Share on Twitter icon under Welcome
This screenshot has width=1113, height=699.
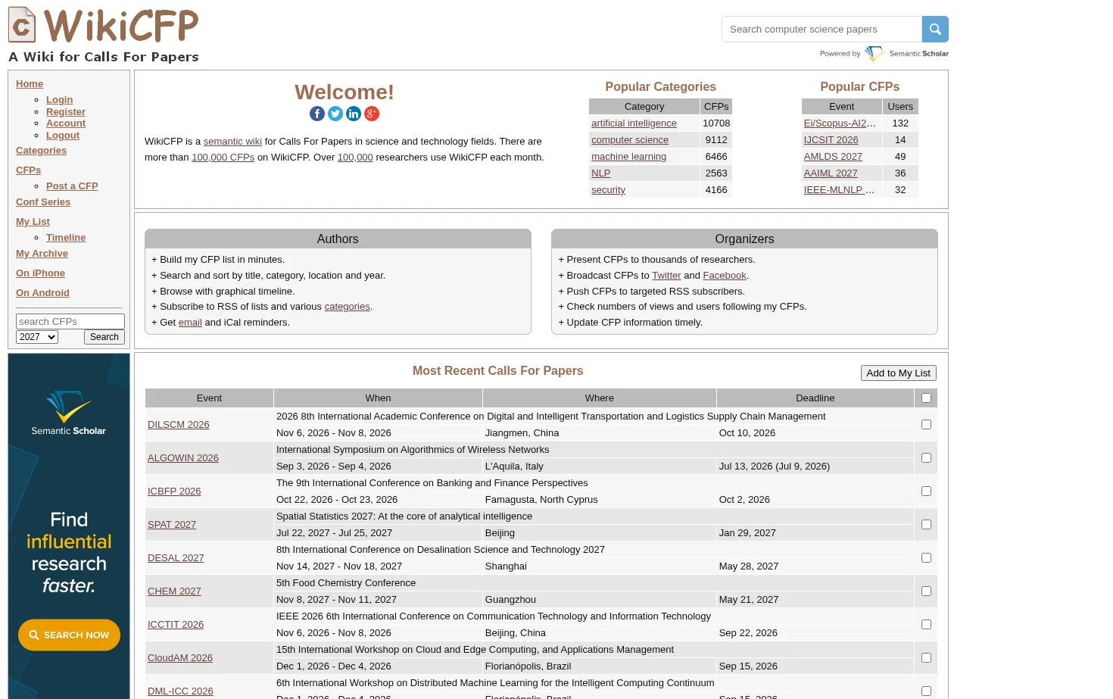click(335, 114)
